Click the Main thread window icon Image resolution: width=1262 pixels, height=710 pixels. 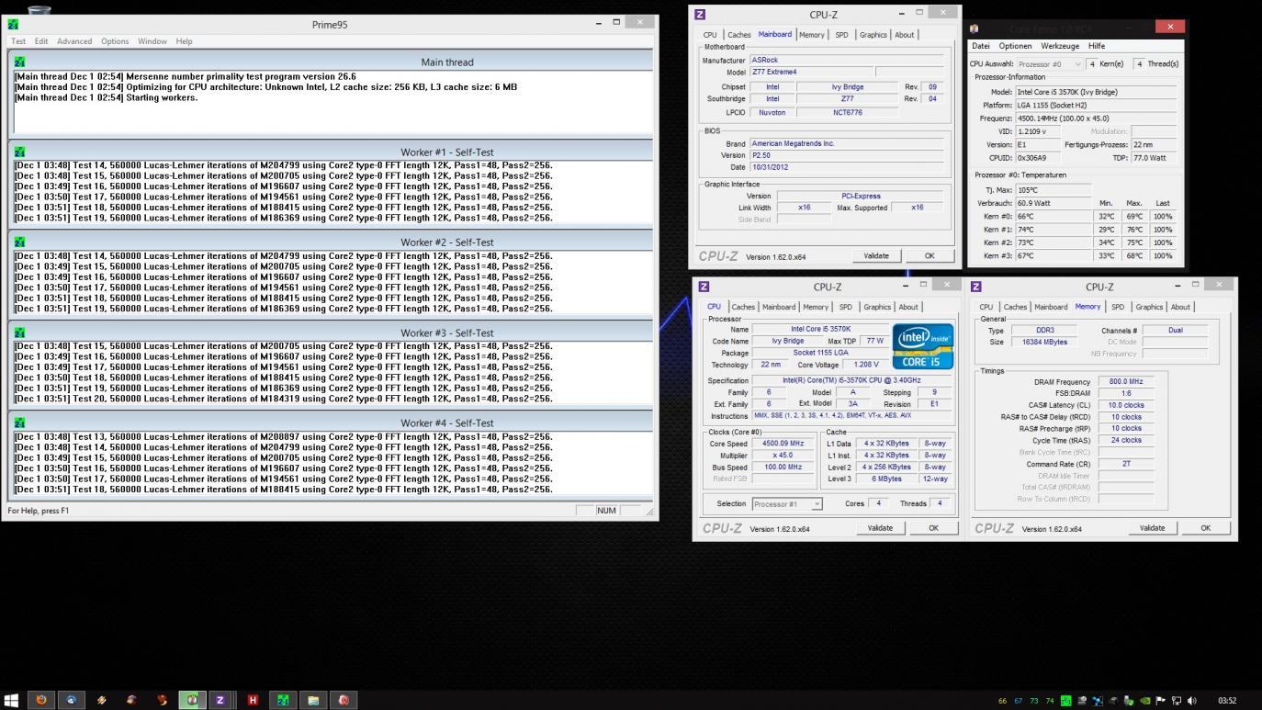(20, 62)
